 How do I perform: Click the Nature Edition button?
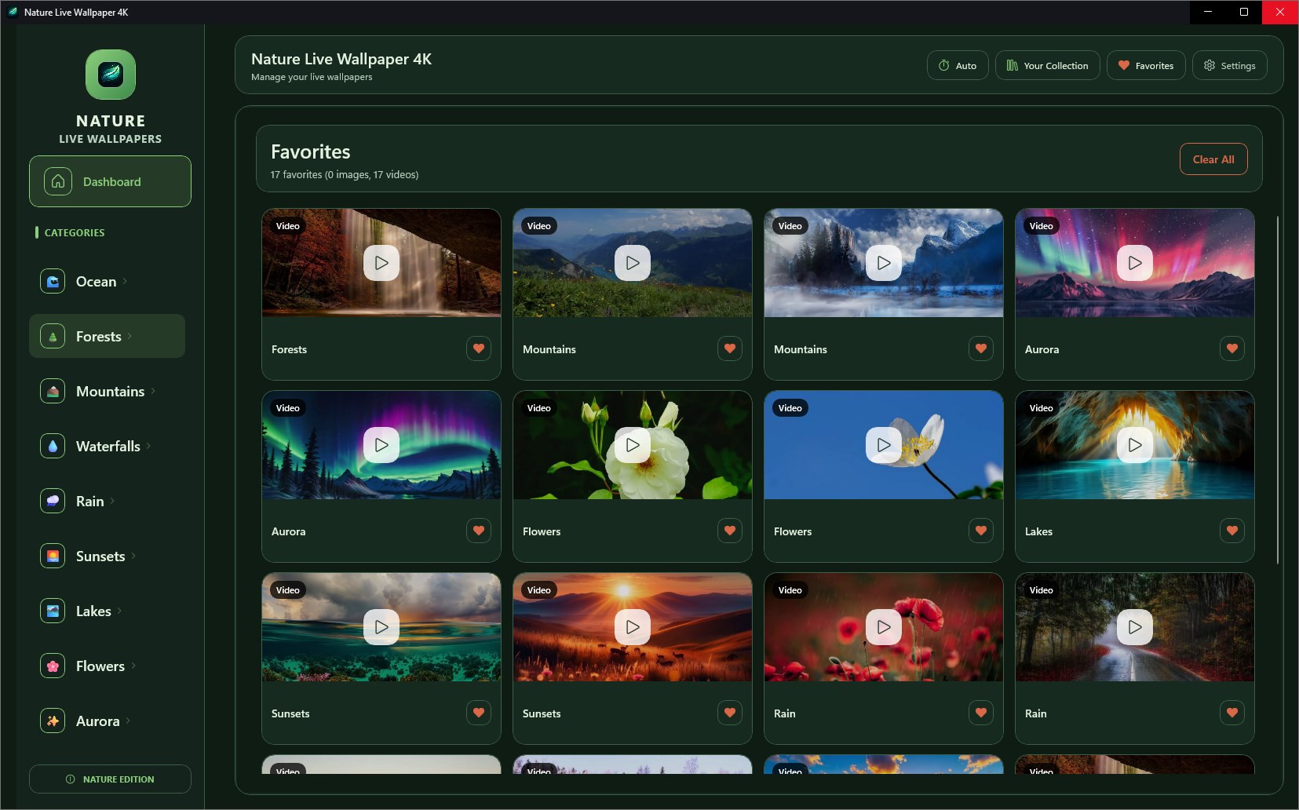pos(110,779)
